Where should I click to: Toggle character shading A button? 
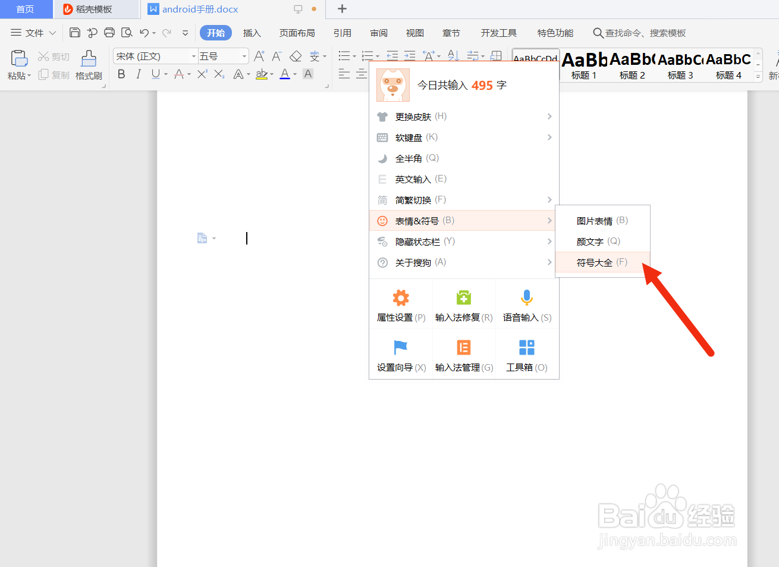[308, 74]
